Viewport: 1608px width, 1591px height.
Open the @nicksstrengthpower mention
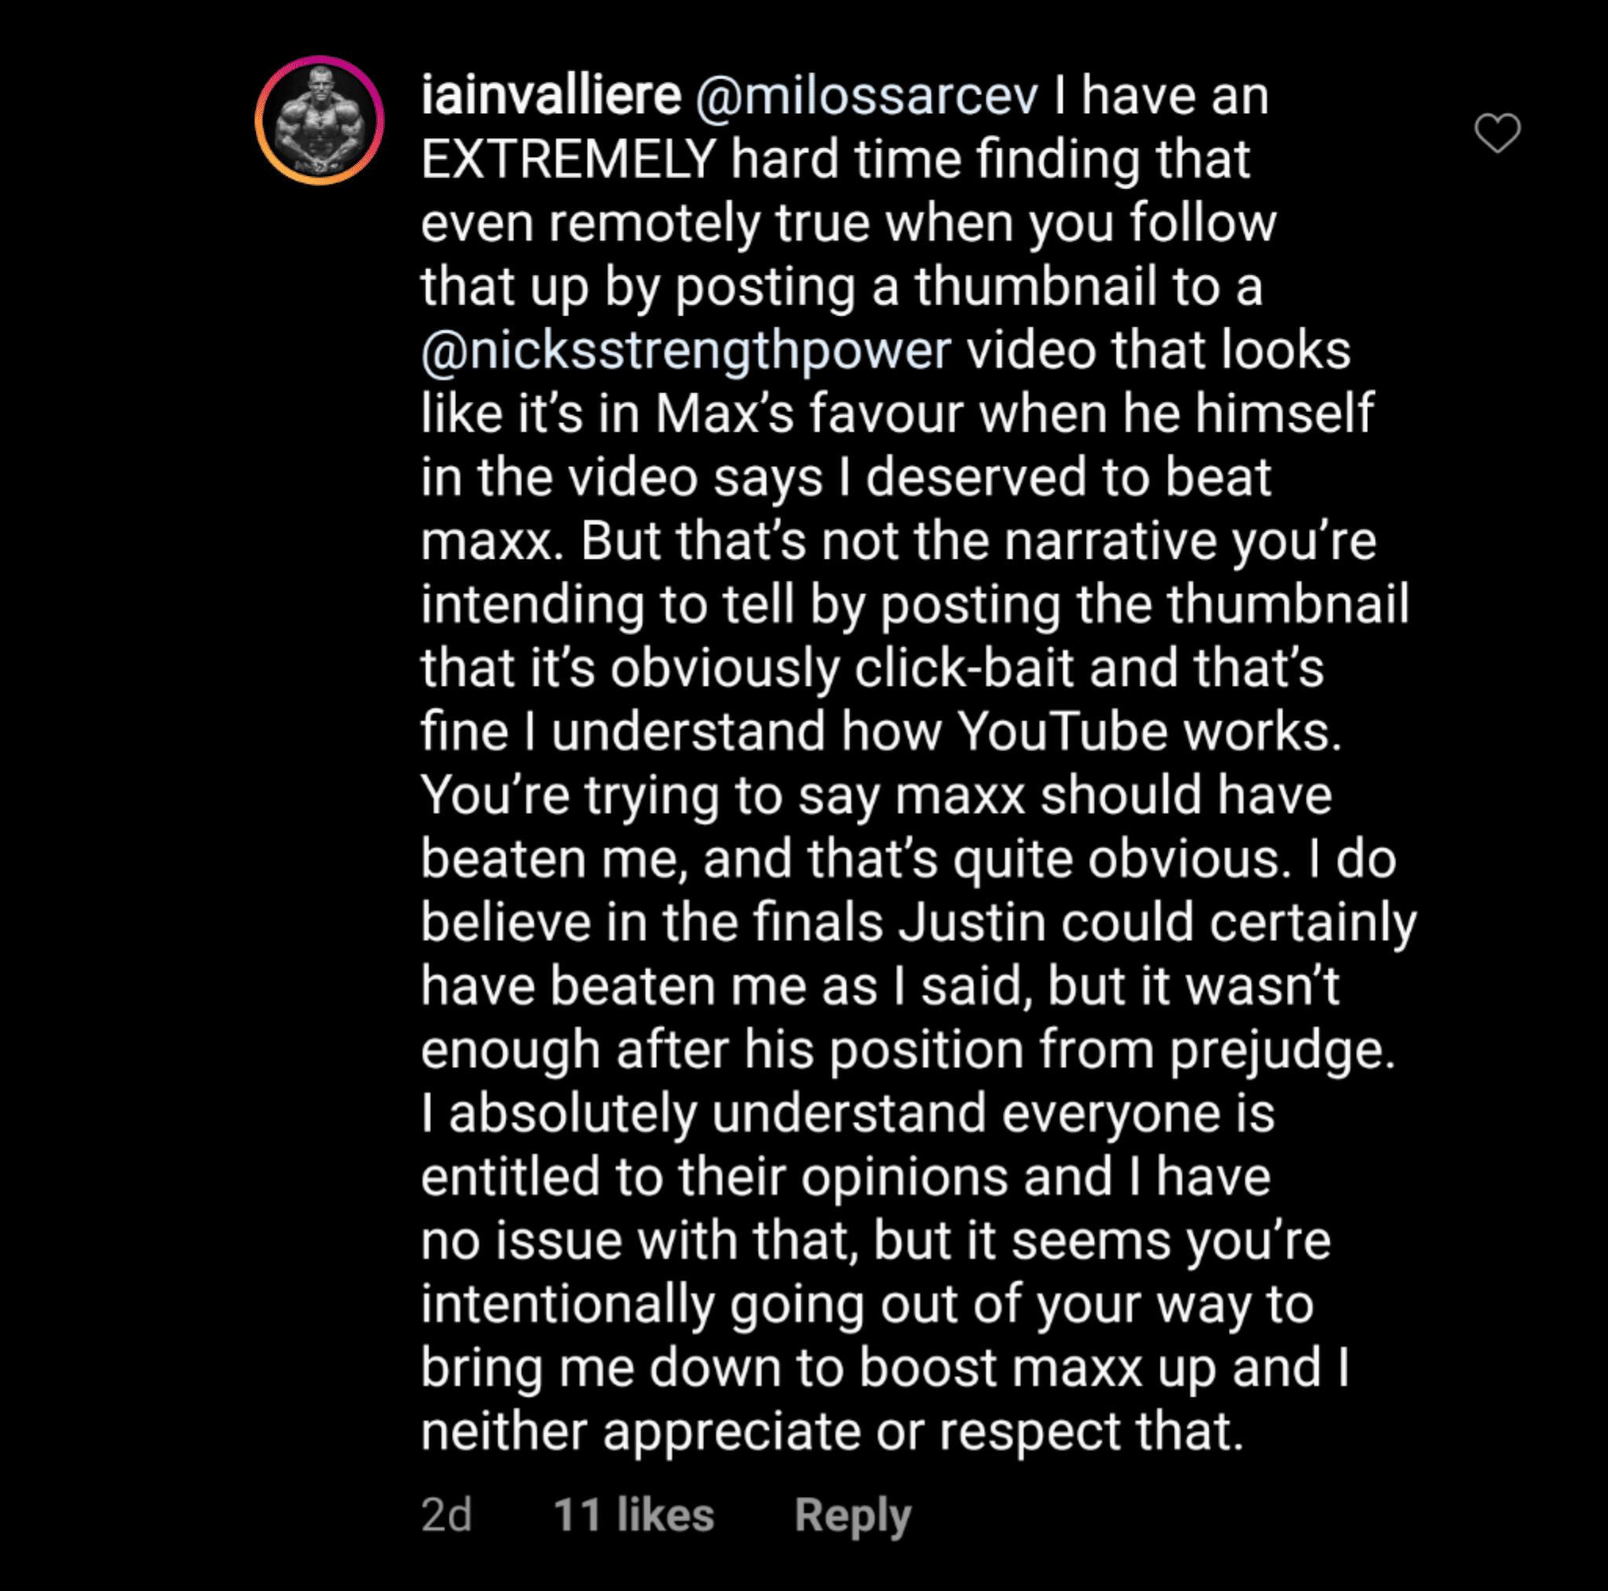pyautogui.click(x=685, y=350)
